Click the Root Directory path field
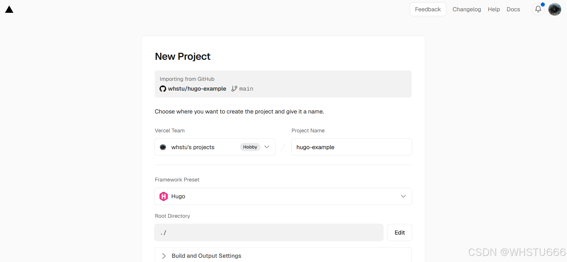The image size is (567, 262). (x=269, y=233)
